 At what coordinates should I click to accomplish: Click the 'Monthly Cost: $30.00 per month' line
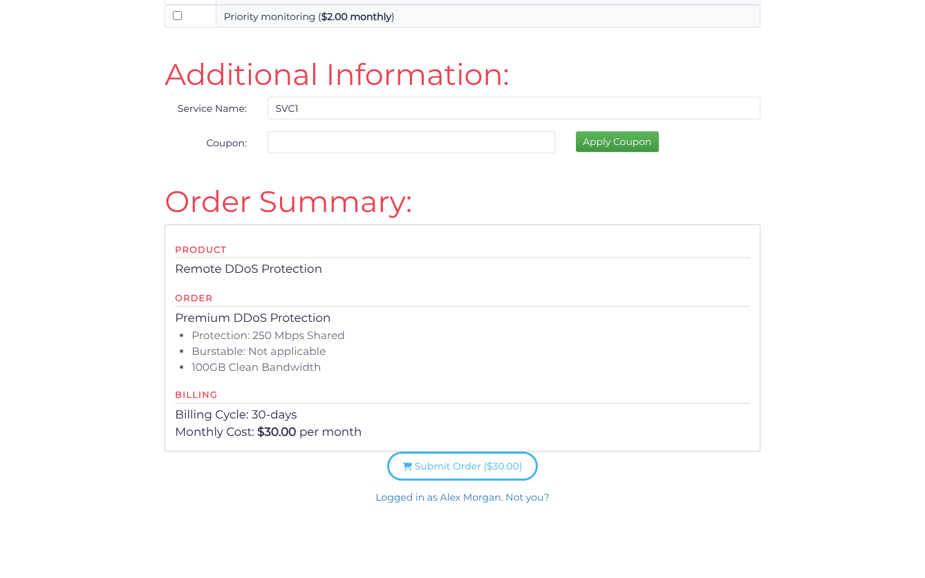(268, 432)
